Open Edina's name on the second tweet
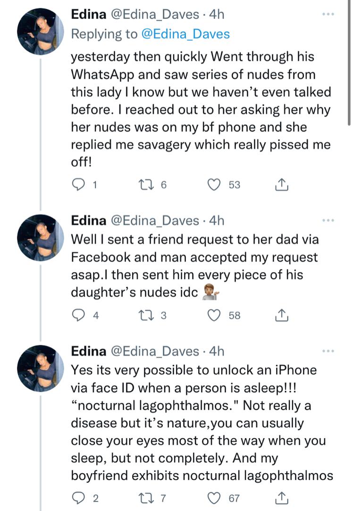Viewport: 353px width, 511px height. [88, 220]
